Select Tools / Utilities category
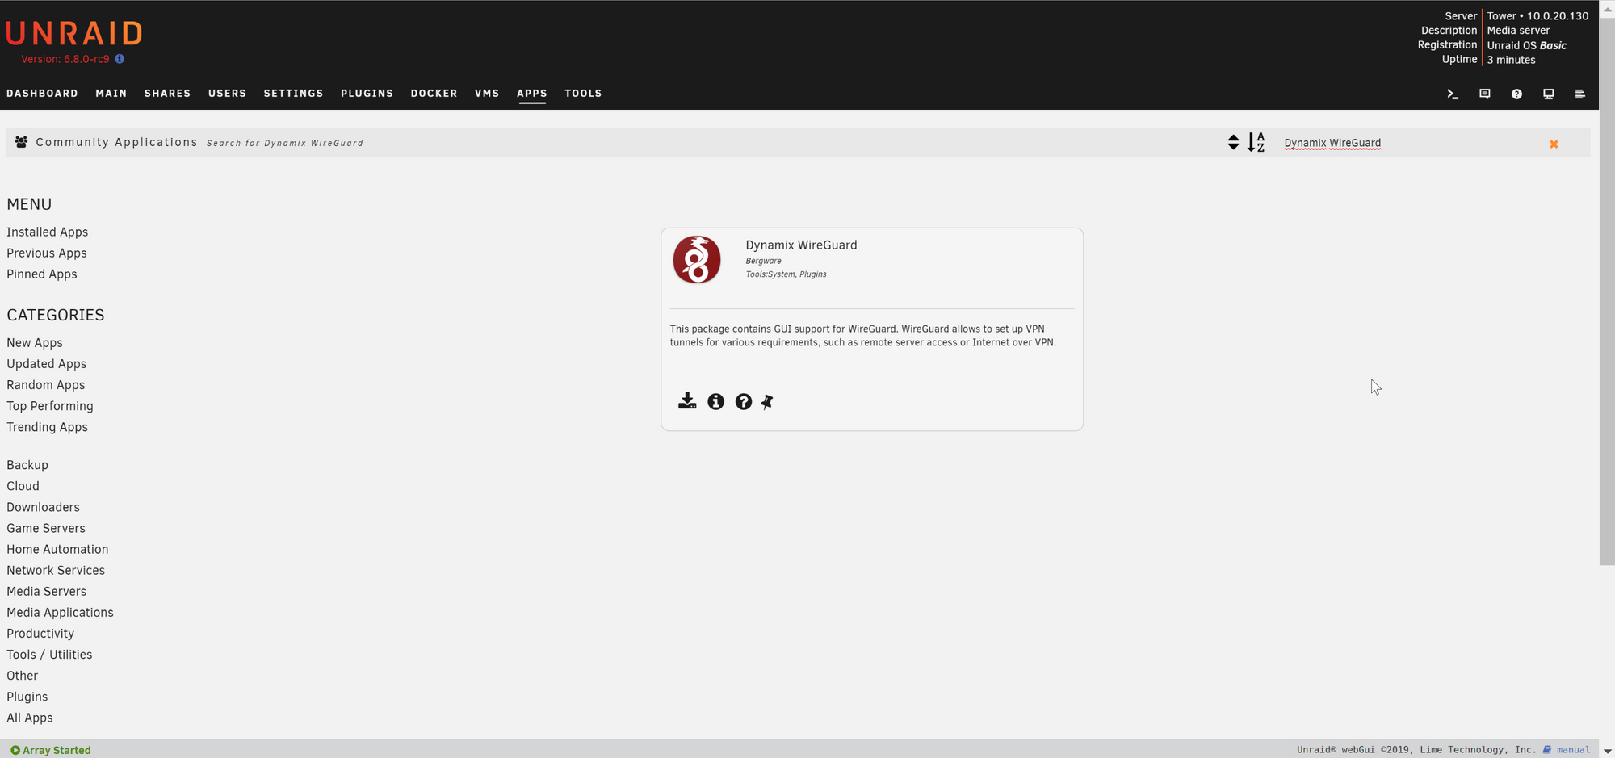This screenshot has height=758, width=1615. tap(49, 653)
